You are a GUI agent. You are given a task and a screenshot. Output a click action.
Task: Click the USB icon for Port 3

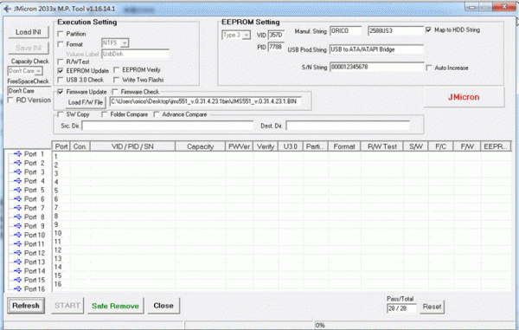(17, 171)
